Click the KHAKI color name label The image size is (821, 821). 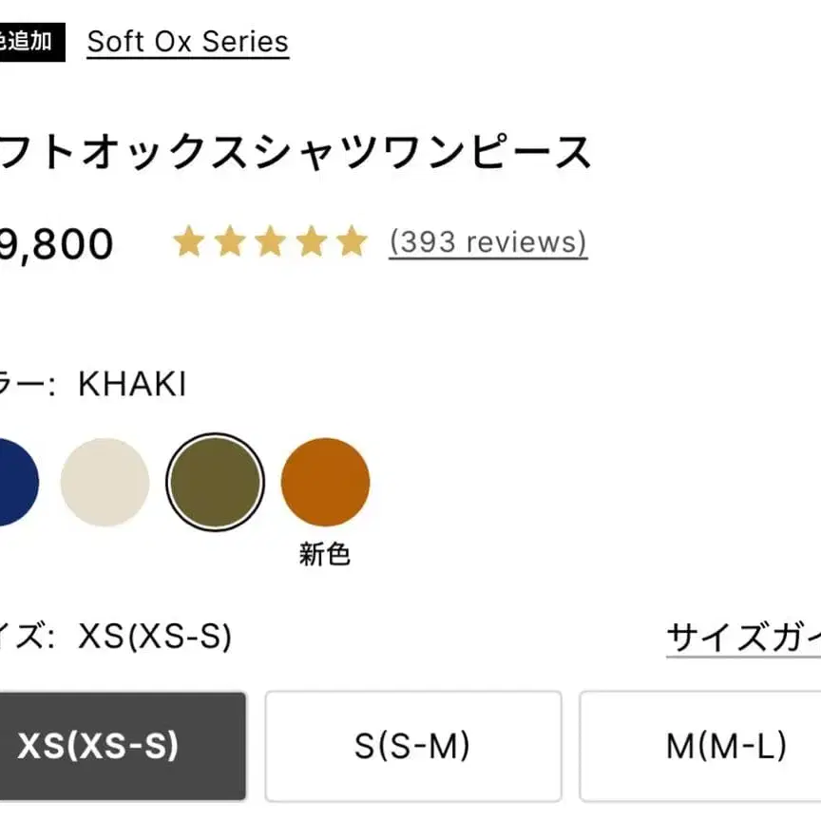pyautogui.click(x=132, y=385)
